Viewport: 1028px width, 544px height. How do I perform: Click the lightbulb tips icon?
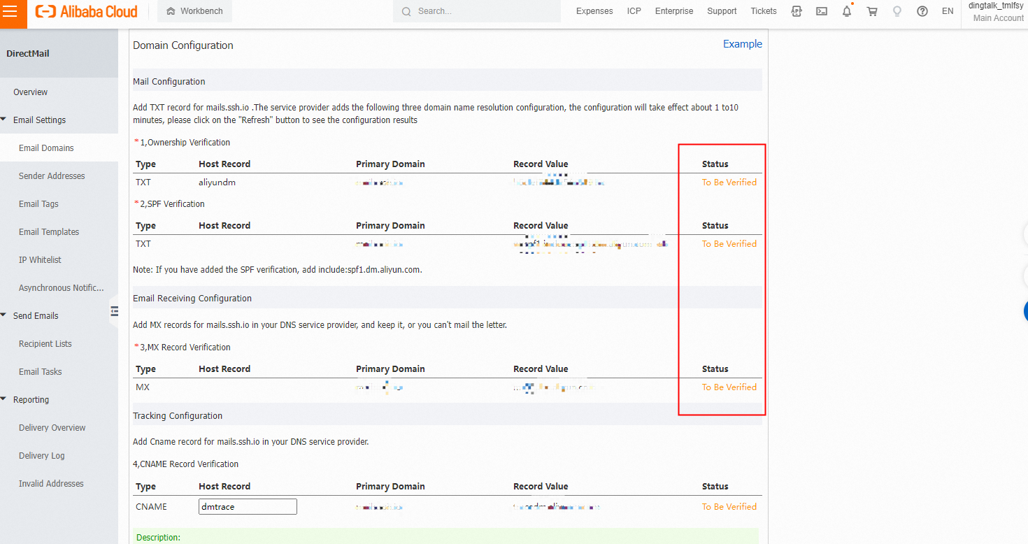(897, 11)
